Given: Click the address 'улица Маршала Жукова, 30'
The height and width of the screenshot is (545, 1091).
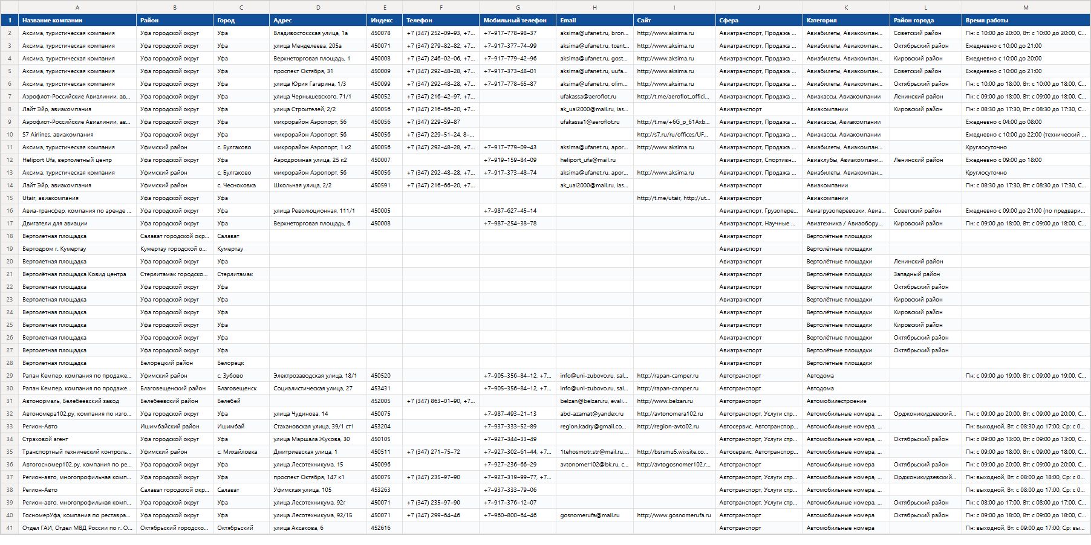Looking at the screenshot, I should 318,439.
